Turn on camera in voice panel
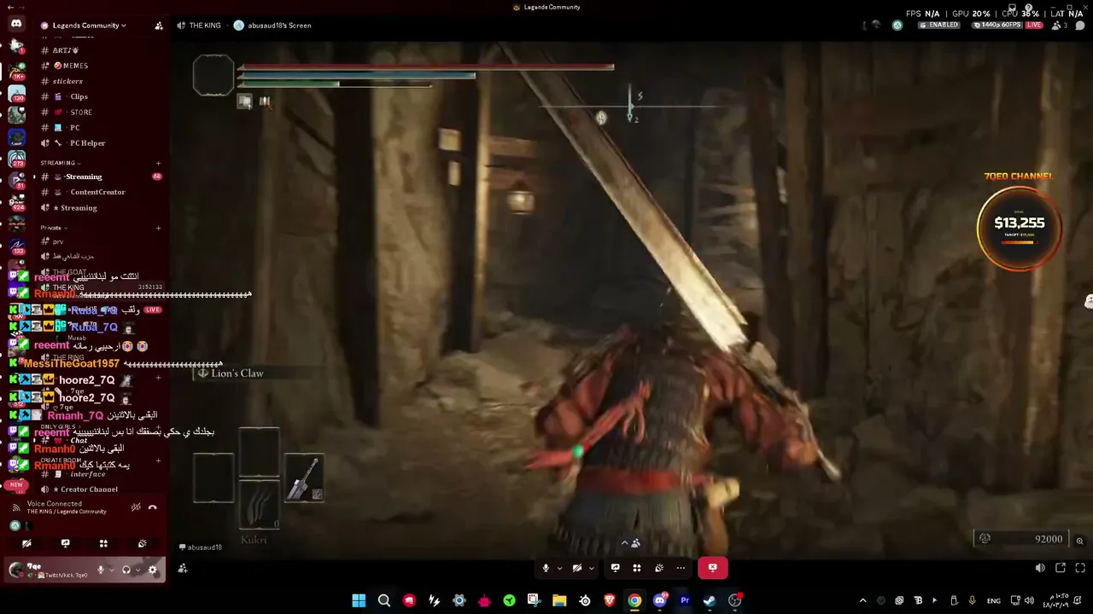The width and height of the screenshot is (1093, 614). pos(26,543)
